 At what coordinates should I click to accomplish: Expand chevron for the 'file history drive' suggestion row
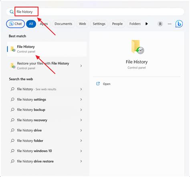tap(81, 130)
